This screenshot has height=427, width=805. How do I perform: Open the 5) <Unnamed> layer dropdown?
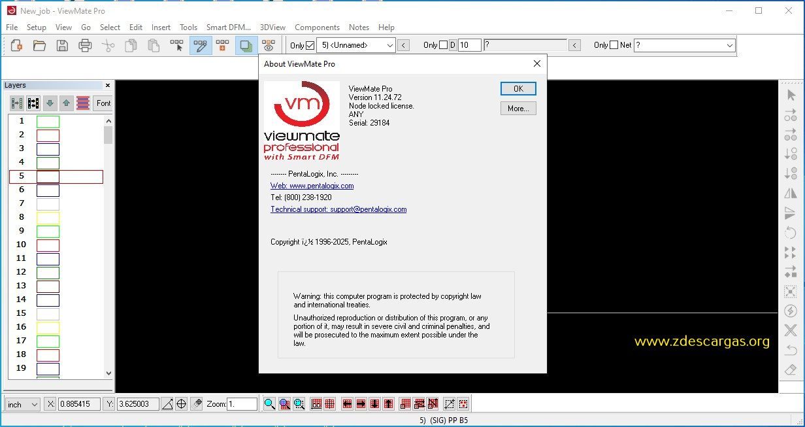(355, 45)
